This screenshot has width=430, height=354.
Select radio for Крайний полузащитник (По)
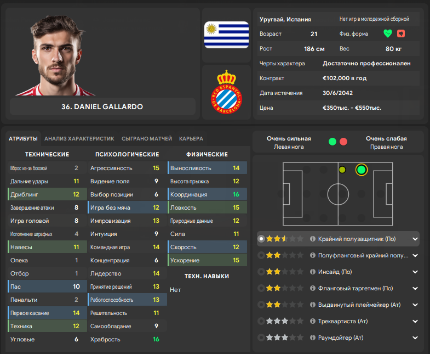click(261, 239)
